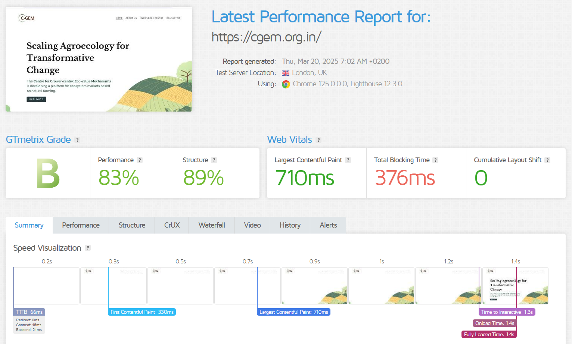Click the help icon next to GTmetrix Grade
572x344 pixels.
click(x=77, y=140)
